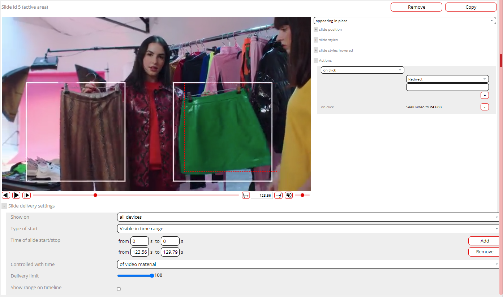Viewport: 503px width, 297px height.
Task: Click the set end time marker icon
Action: tap(278, 195)
